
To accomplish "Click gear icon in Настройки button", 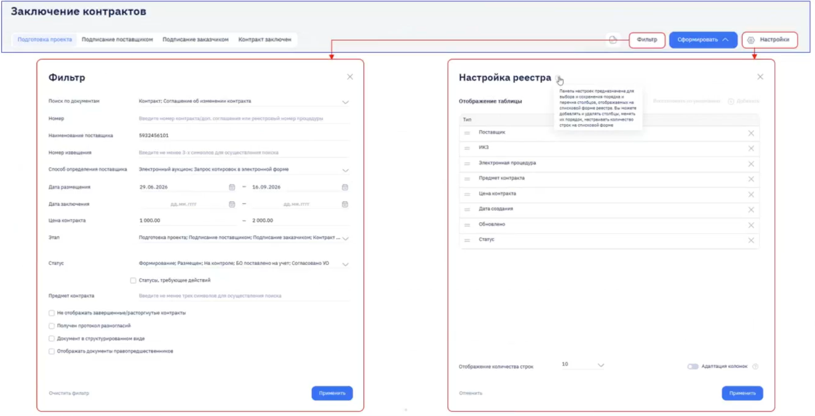I will click(x=751, y=41).
